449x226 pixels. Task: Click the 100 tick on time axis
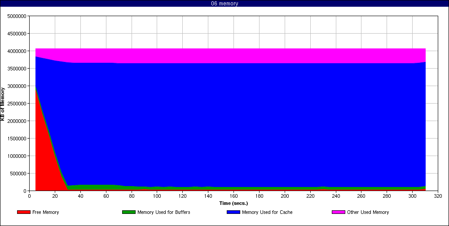(157, 196)
